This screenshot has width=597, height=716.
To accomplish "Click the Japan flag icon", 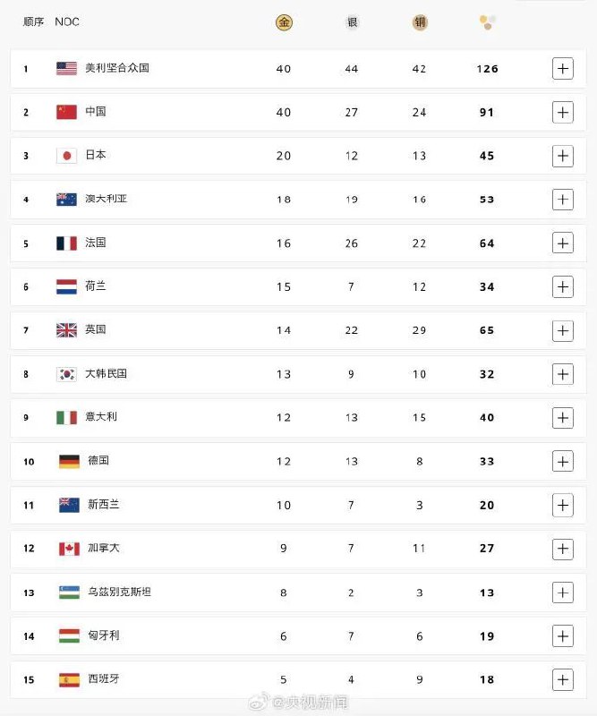I will (x=67, y=156).
